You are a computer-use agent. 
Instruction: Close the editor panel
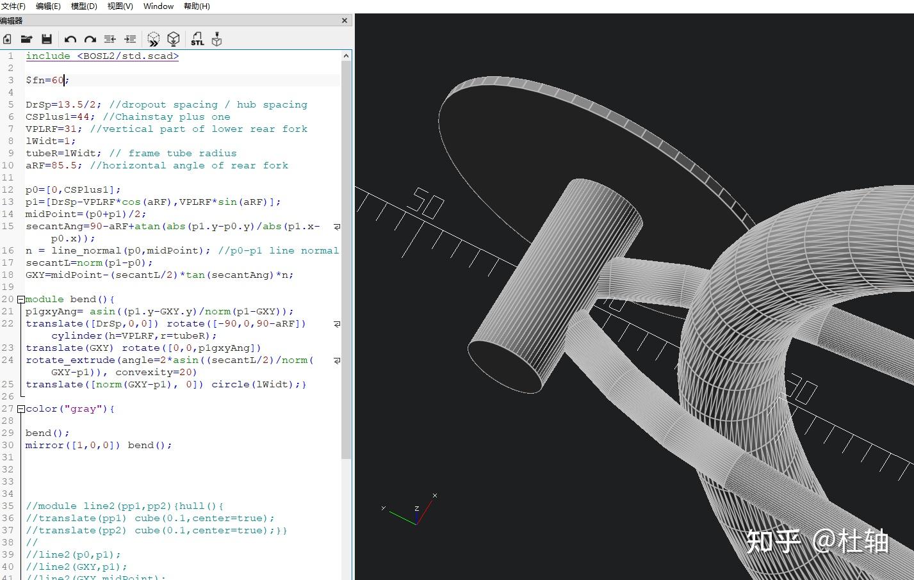tap(345, 20)
